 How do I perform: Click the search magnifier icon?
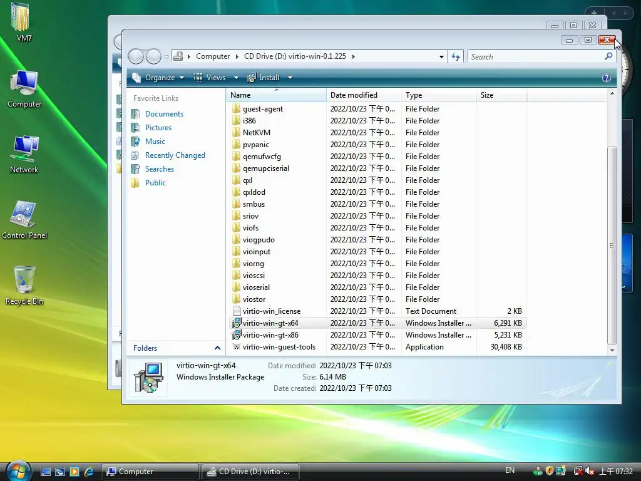tap(608, 56)
